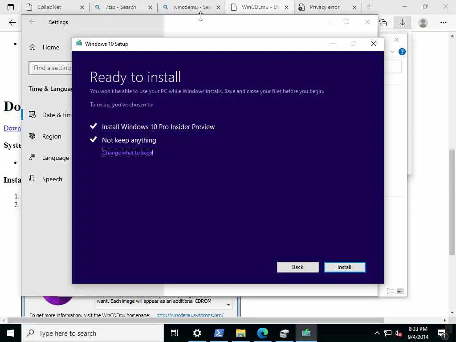
Task: Click the network icon in system tray
Action: click(388, 333)
